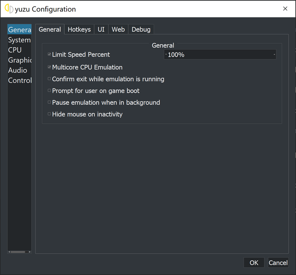Switch to the Web tab
The height and width of the screenshot is (275, 296).
click(x=118, y=30)
